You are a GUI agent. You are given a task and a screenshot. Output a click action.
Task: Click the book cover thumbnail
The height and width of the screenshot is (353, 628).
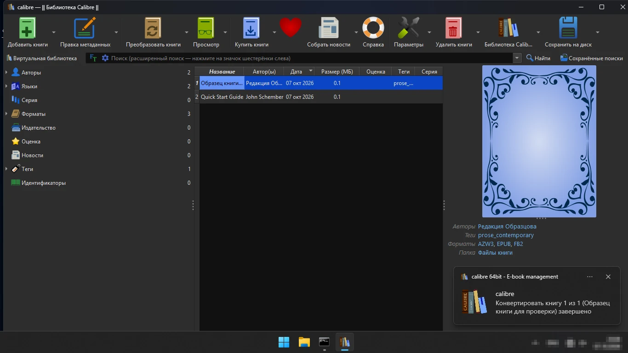pos(539,141)
